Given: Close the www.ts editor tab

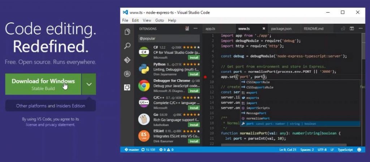Looking at the screenshot, I should pyautogui.click(x=264, y=29).
